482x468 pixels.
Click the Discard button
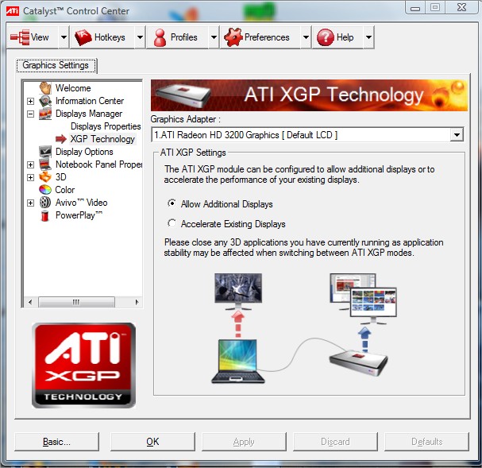tap(335, 442)
